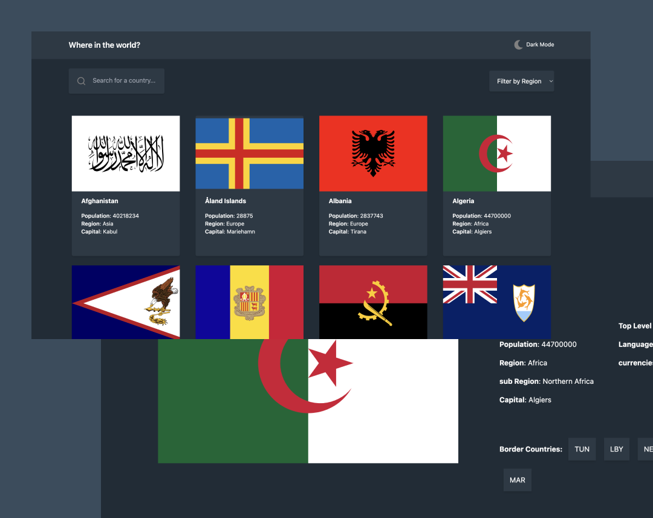Click the Where in the world header

[104, 45]
